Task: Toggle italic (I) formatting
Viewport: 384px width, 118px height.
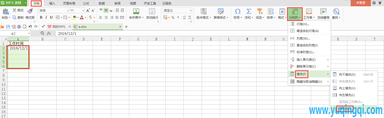Action: pos(46,17)
